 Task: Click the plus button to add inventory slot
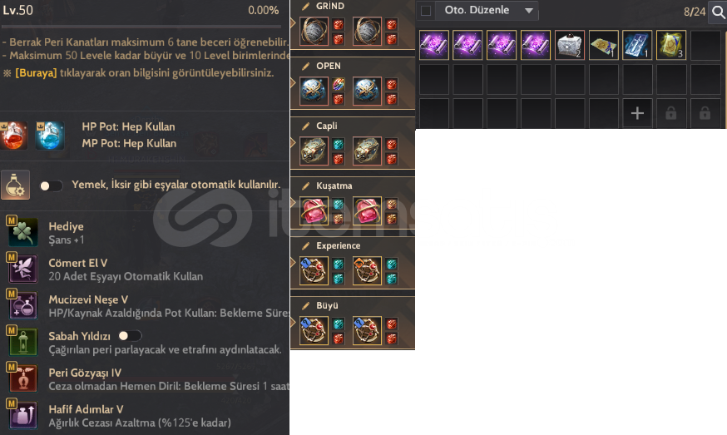tap(637, 112)
